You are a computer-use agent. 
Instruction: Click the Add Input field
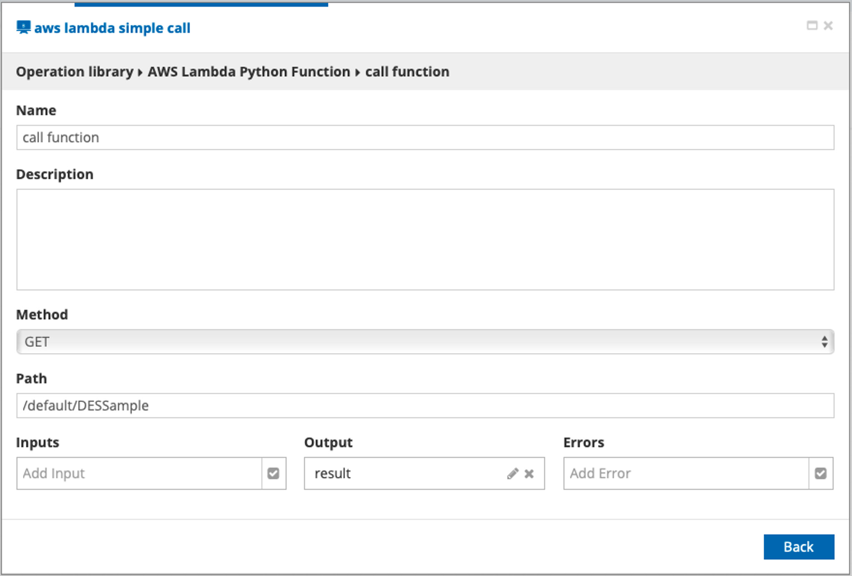click(x=139, y=473)
